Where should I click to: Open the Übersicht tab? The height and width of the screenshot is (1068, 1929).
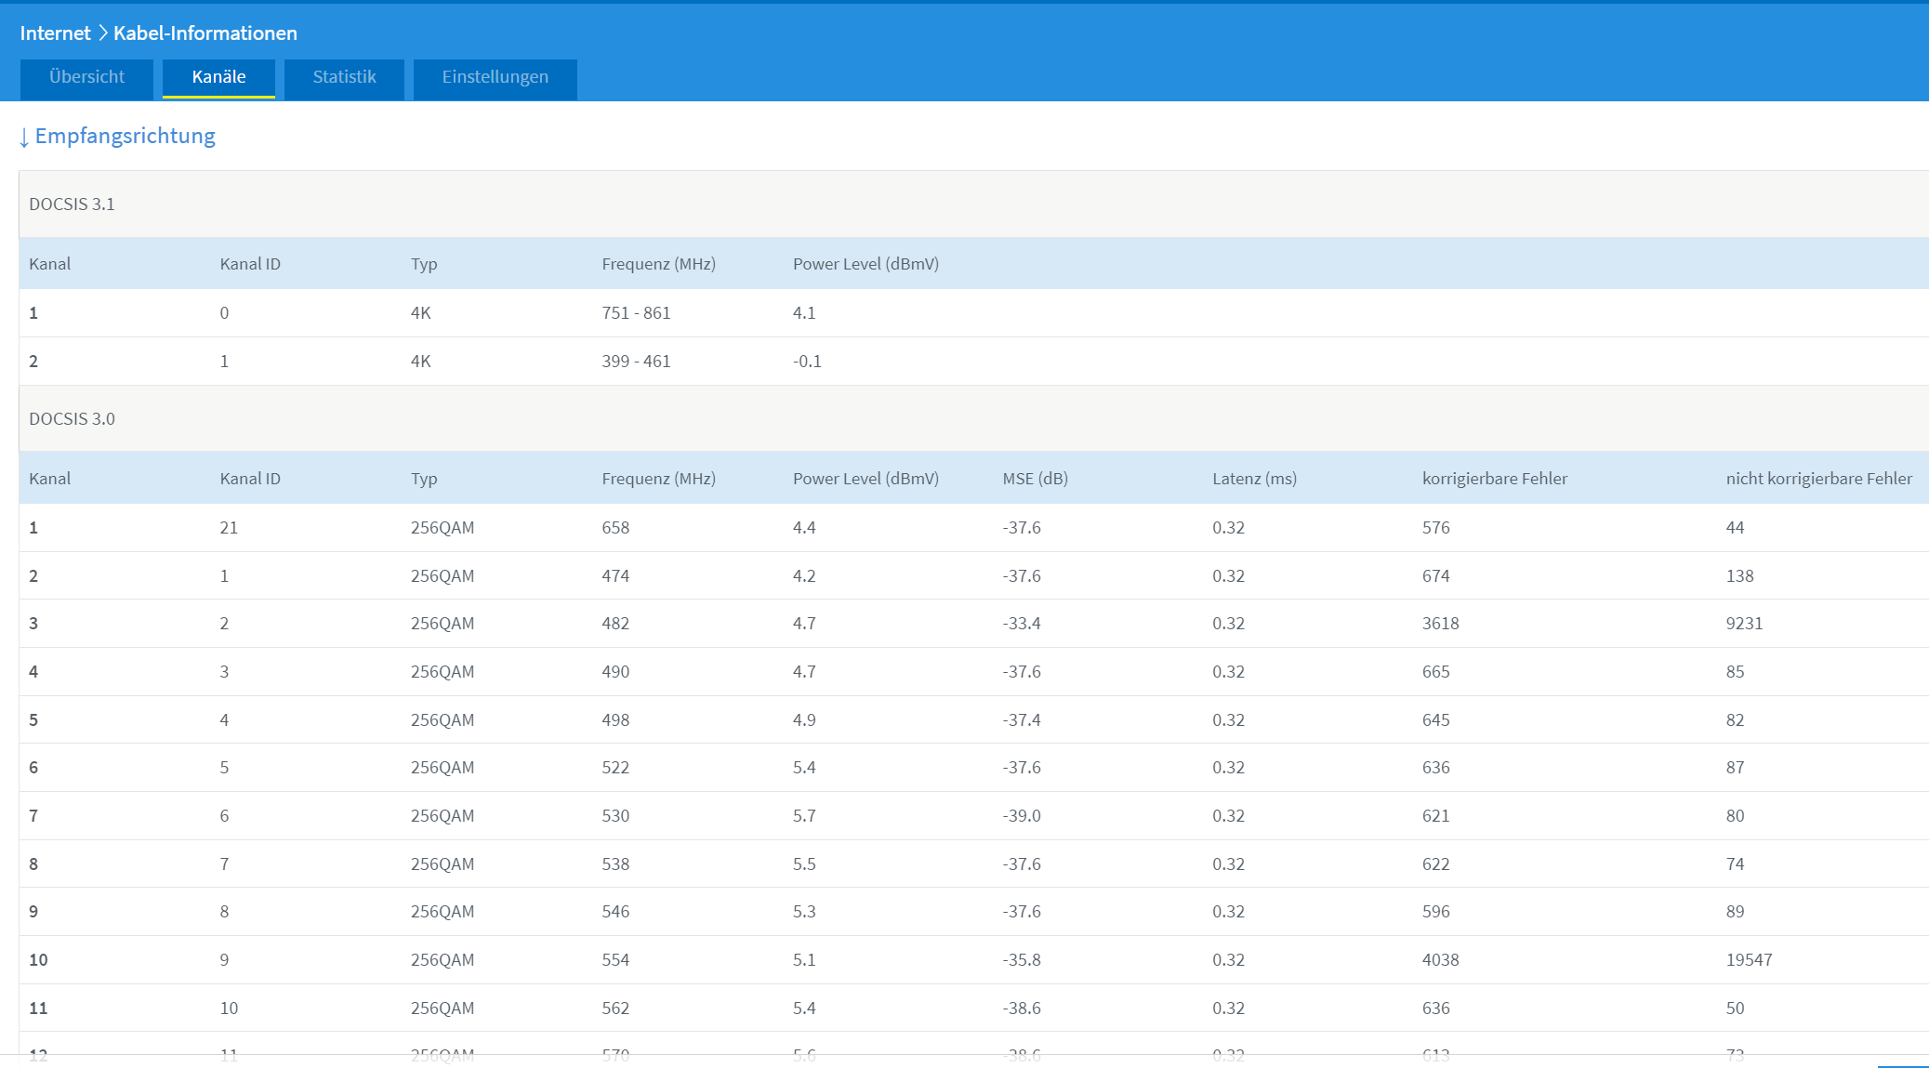[86, 77]
